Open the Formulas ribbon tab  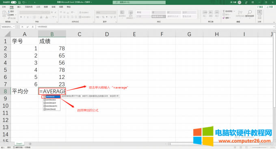(x=38, y=7)
